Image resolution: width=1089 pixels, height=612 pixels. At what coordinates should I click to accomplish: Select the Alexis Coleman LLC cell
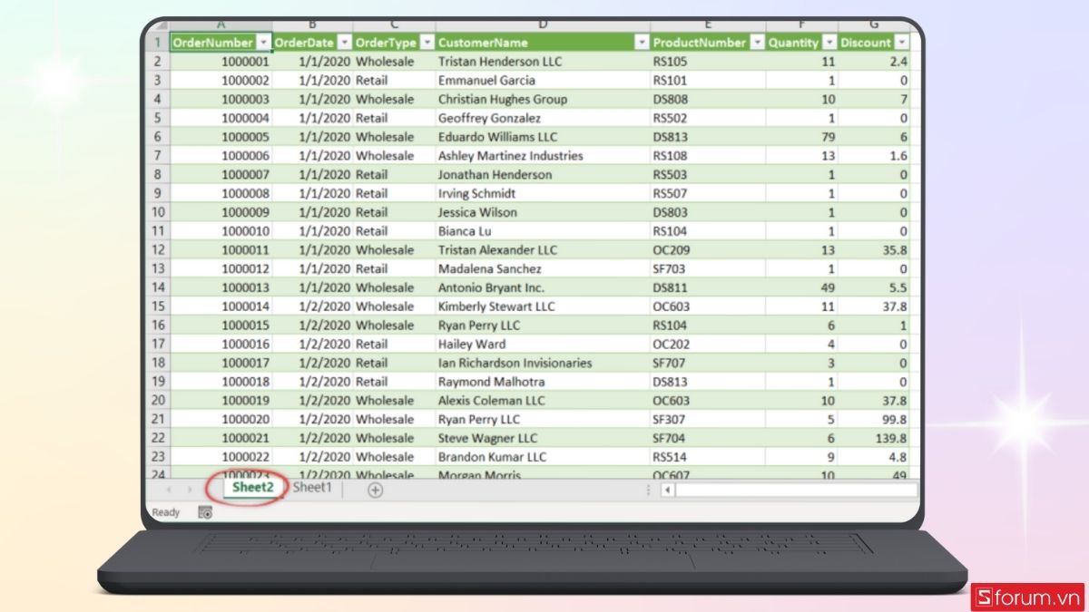coord(543,400)
